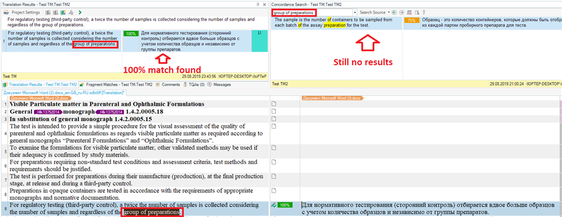Open the Search Source dropdown arrow
Screen dimensions: 562x217
389,12
